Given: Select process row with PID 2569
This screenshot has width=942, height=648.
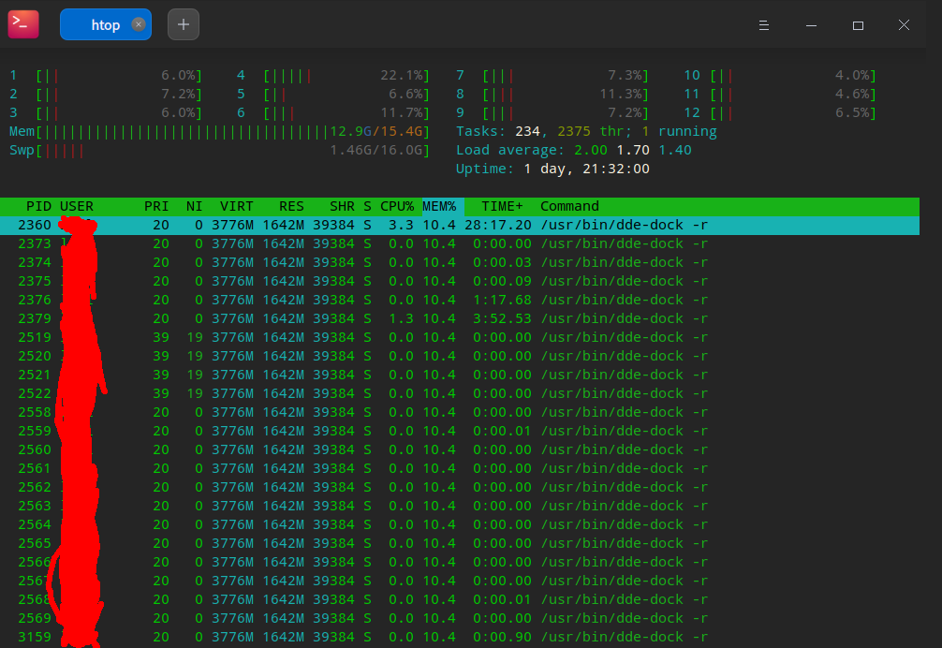Looking at the screenshot, I should (460, 619).
